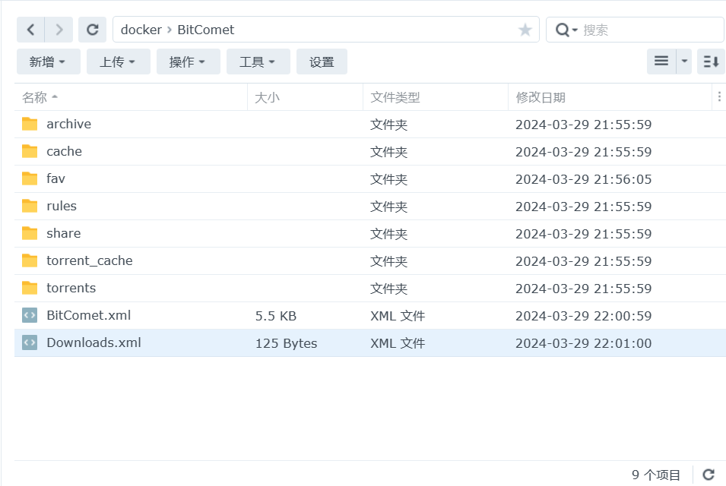726x486 pixels.
Task: Select the rules folder name
Action: click(x=62, y=206)
